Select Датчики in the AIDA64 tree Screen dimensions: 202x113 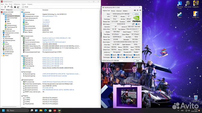pyautogui.click(x=10, y=29)
